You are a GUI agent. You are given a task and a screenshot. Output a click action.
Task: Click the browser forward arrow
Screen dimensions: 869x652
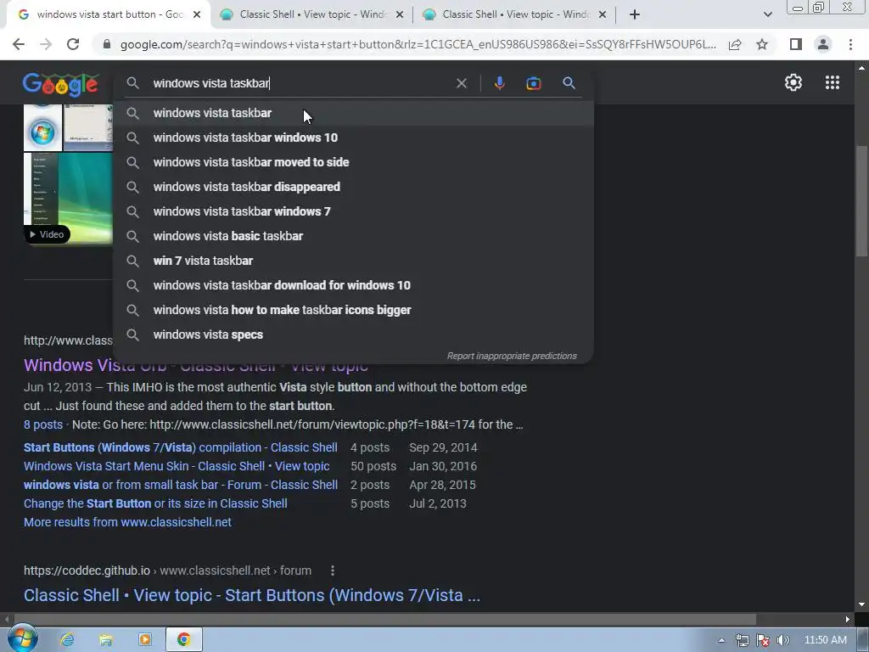coord(46,44)
